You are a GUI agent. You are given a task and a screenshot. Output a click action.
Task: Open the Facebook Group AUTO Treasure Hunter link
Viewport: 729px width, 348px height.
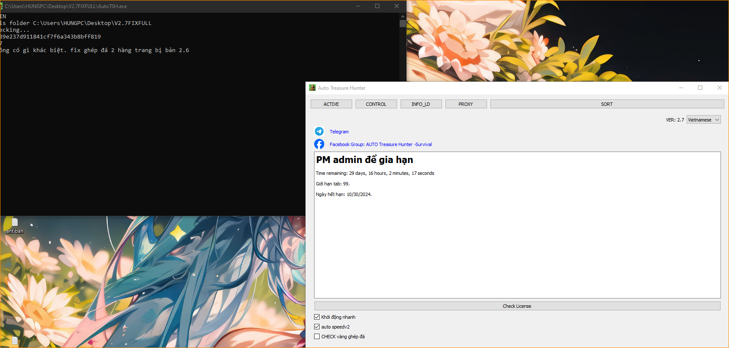(x=381, y=144)
